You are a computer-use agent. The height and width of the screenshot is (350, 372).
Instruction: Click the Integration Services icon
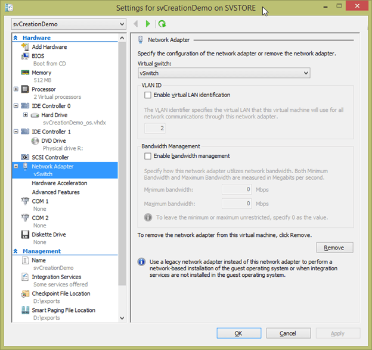pos(25,277)
